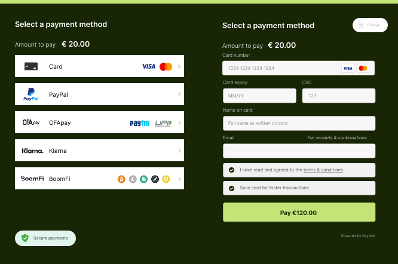Click the green shield Secure payments icon

point(25,238)
